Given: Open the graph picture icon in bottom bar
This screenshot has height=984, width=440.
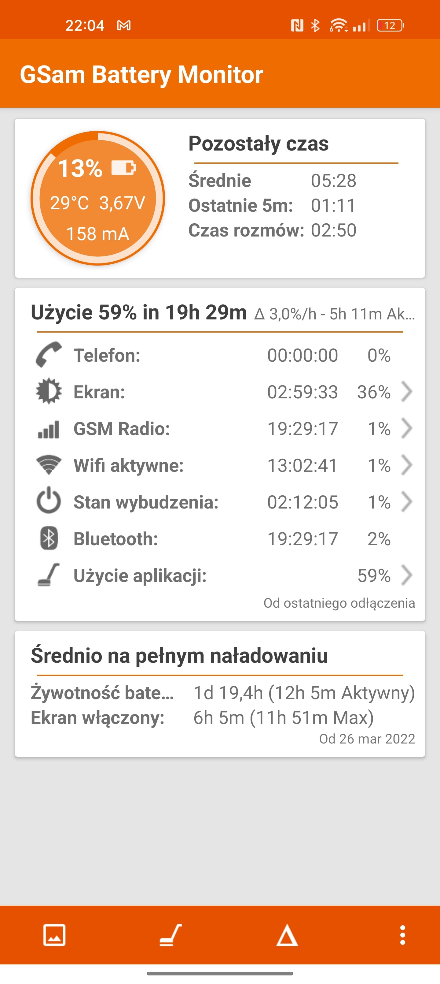Looking at the screenshot, I should point(54,935).
